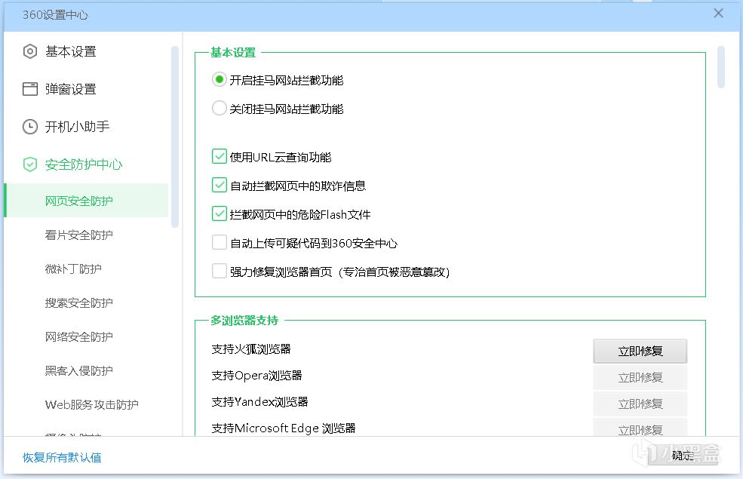Collapse 安全防护中心 category in sidebar
This screenshot has width=743, height=479.
click(x=84, y=164)
